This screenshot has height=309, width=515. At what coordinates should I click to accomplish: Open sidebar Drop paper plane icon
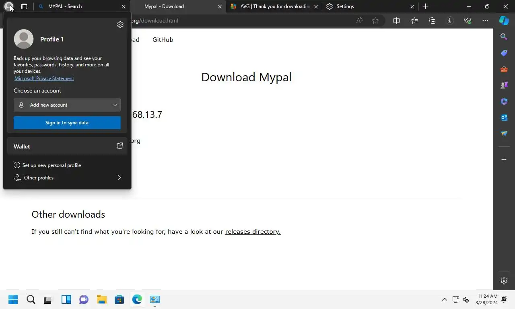pos(504,134)
